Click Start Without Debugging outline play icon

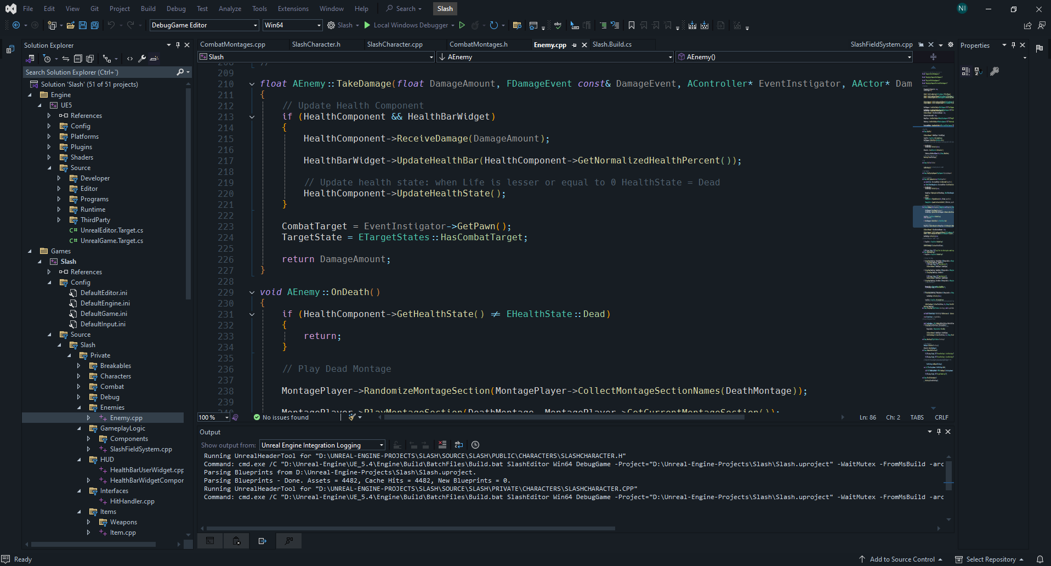click(x=462, y=25)
